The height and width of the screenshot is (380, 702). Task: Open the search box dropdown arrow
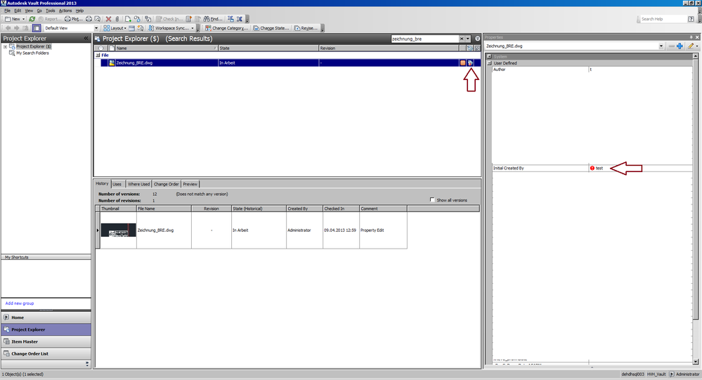pyautogui.click(x=468, y=39)
